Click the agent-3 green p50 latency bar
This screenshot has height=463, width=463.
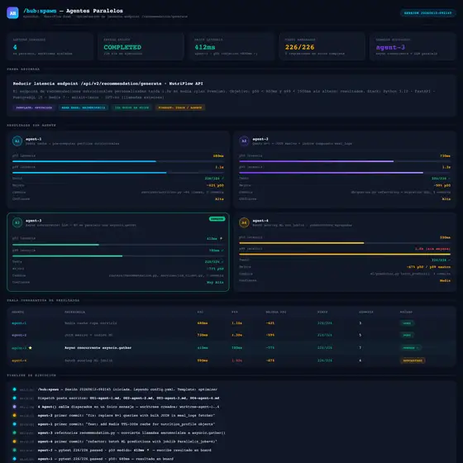pos(117,245)
